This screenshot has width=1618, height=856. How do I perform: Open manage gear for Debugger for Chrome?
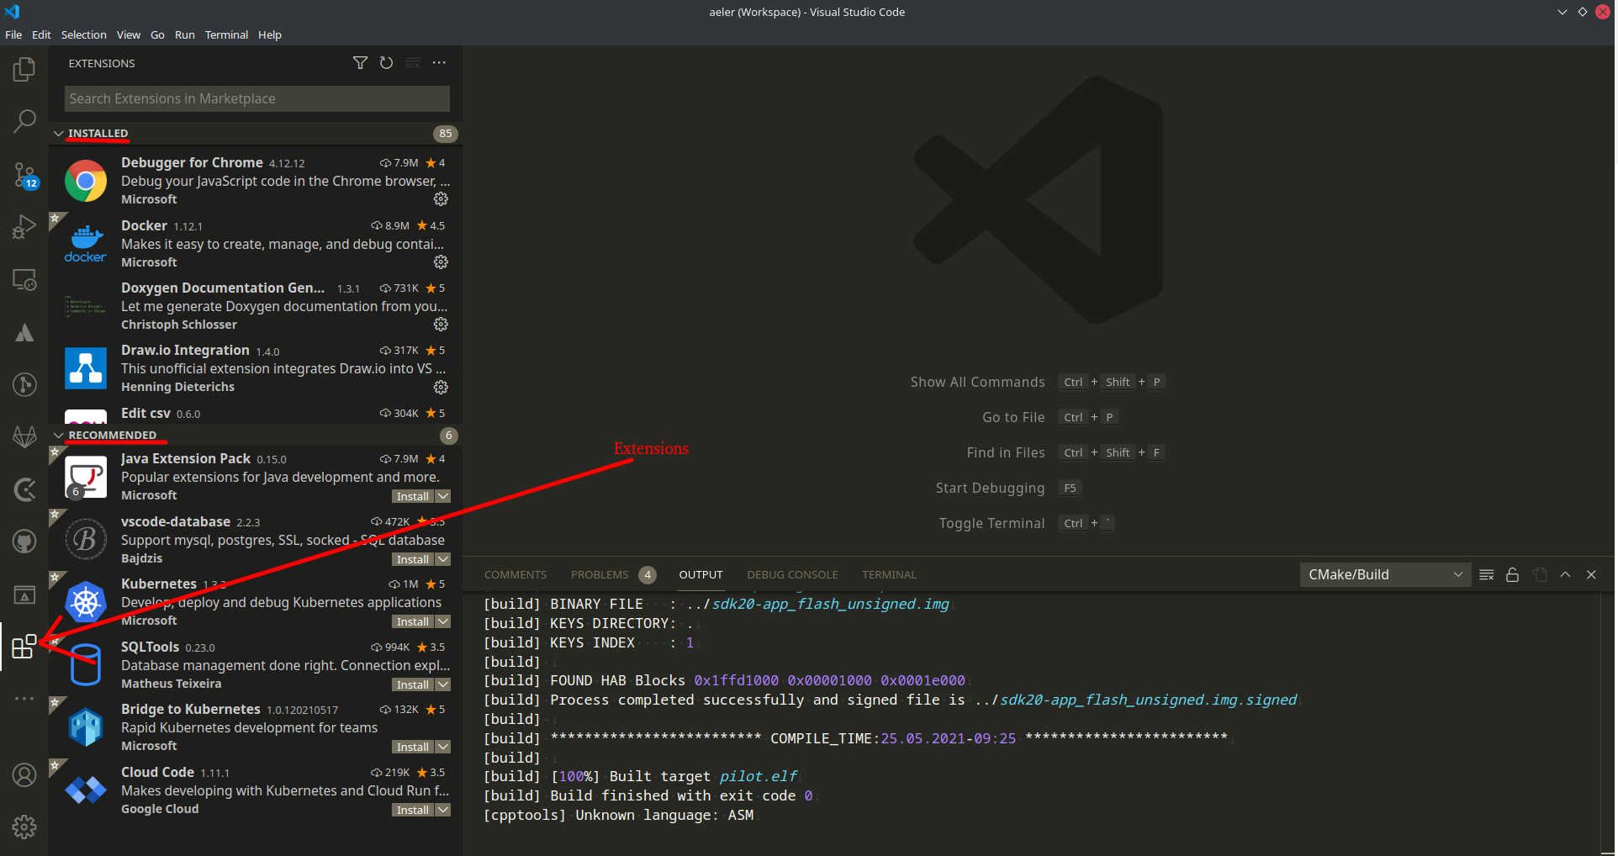pyautogui.click(x=441, y=199)
